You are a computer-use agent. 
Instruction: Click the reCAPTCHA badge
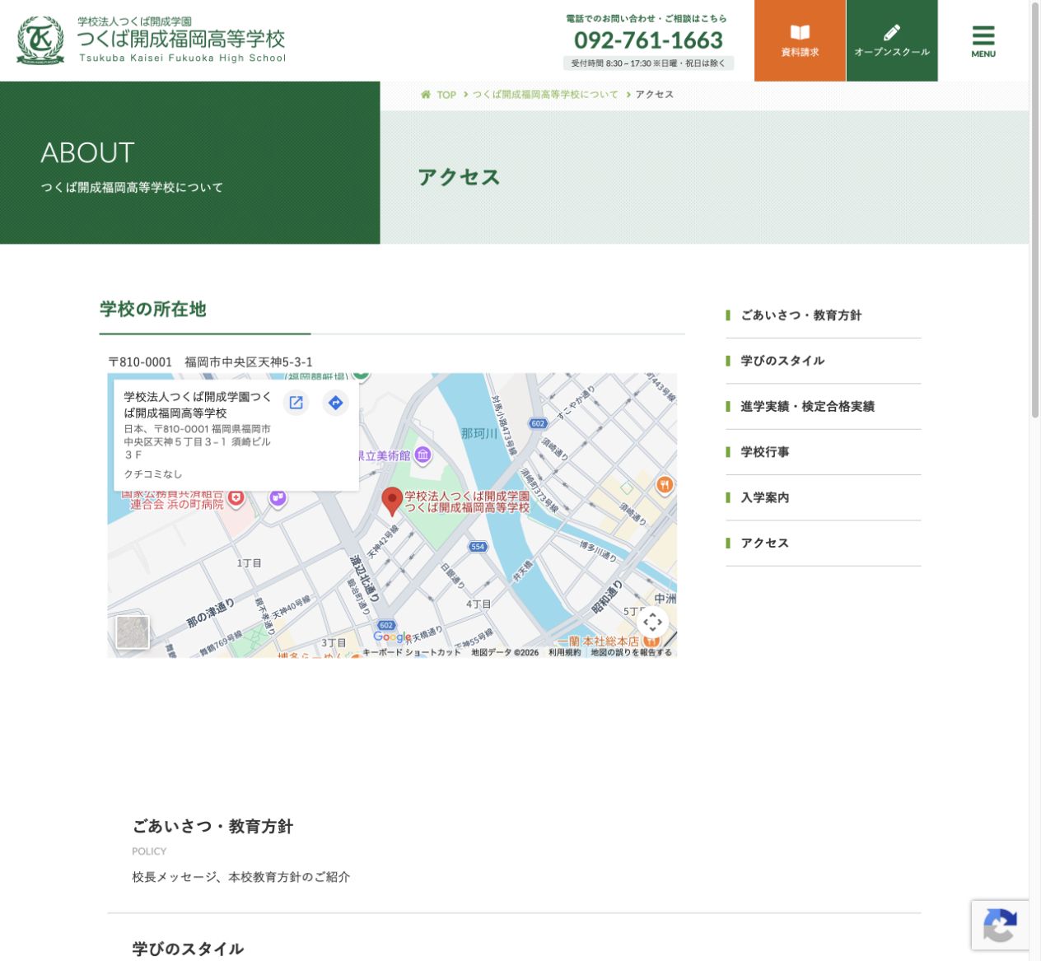click(1000, 925)
